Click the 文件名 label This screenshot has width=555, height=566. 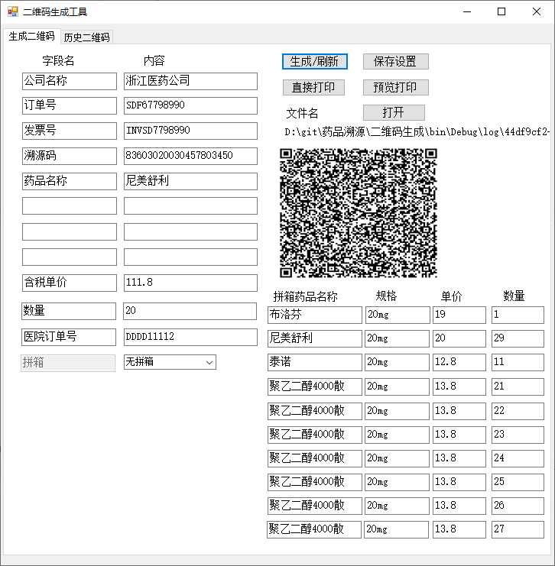coord(302,113)
